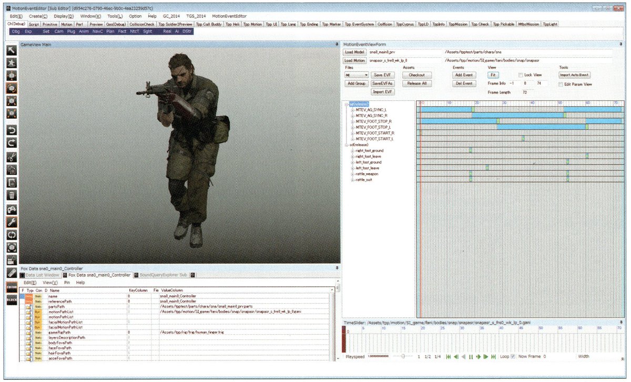The width and height of the screenshot is (631, 382).
Task: Click the Release All button
Action: 417,84
